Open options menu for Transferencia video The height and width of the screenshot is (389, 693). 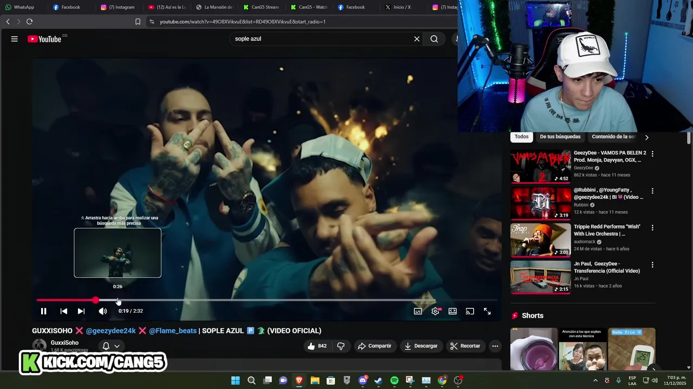pos(652,265)
